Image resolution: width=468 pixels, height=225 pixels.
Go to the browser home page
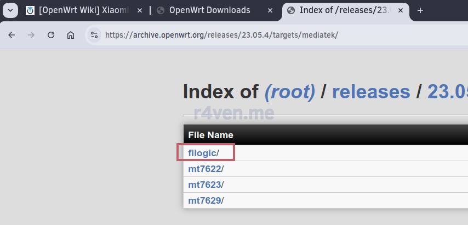click(71, 35)
